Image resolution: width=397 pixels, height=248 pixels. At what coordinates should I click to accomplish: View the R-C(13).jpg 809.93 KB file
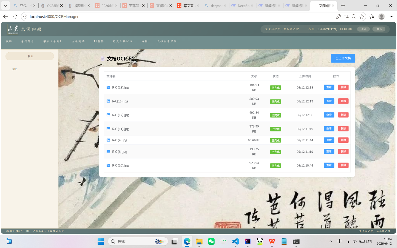pos(329,101)
